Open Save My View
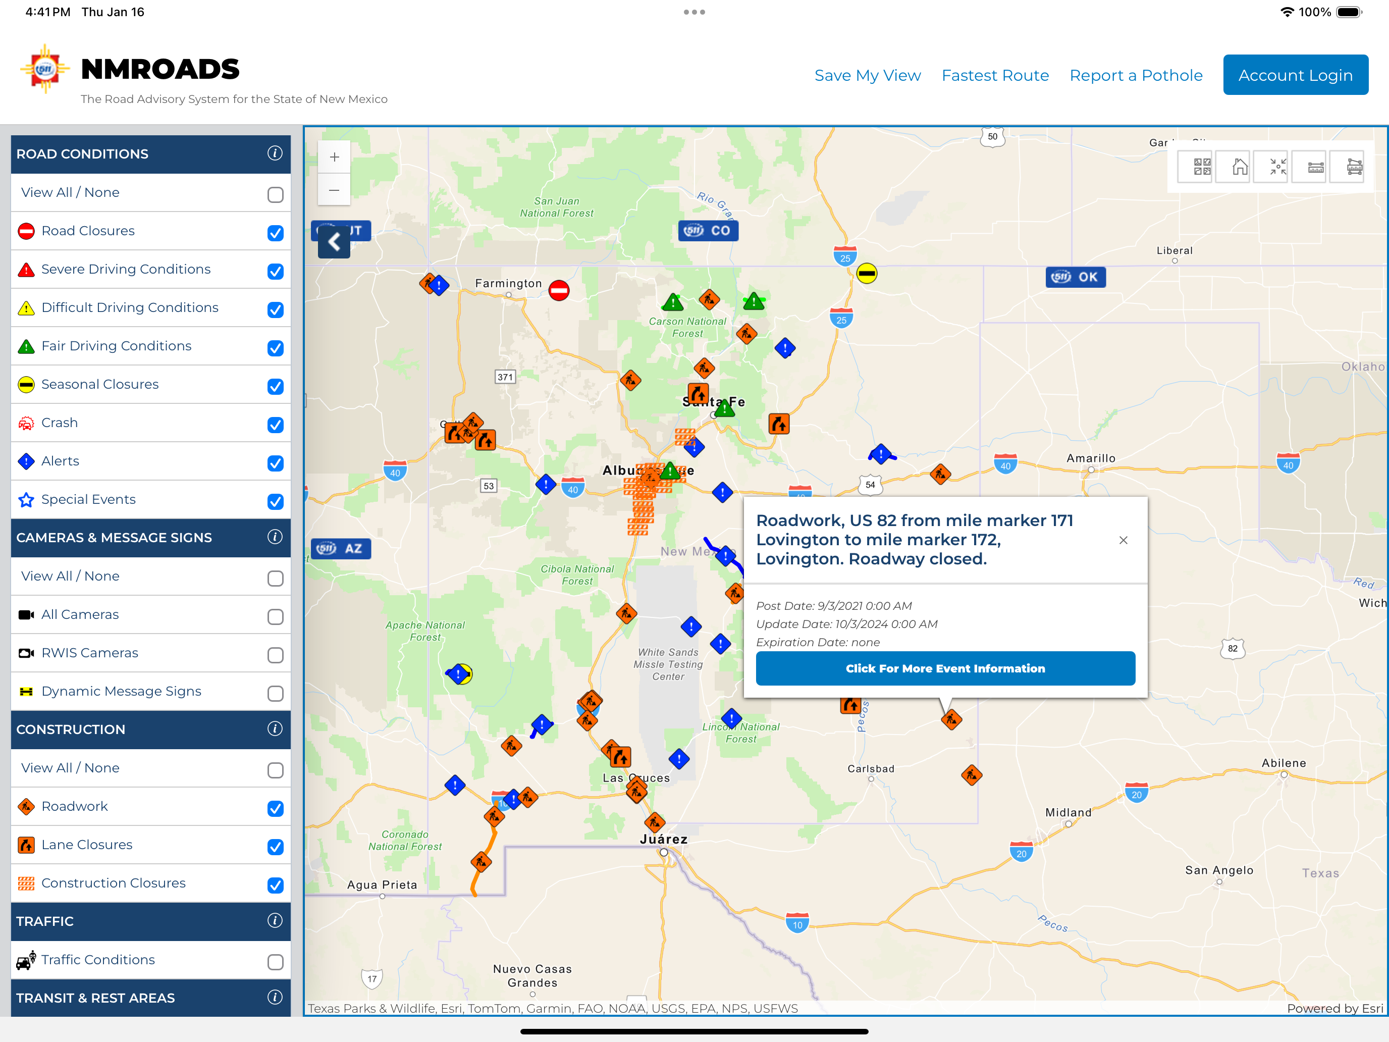The image size is (1389, 1042). 867,75
